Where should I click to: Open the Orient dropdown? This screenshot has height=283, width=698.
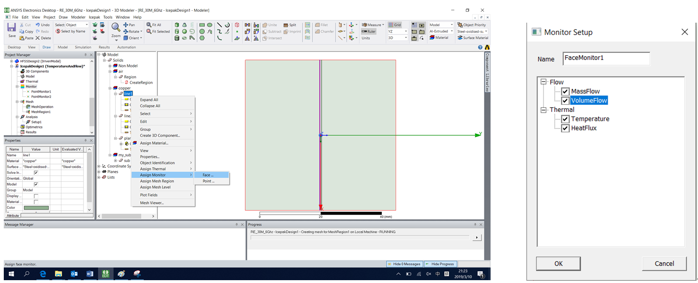tap(141, 38)
